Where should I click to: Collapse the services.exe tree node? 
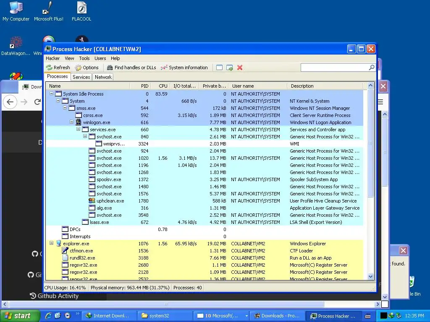[x=78, y=129]
